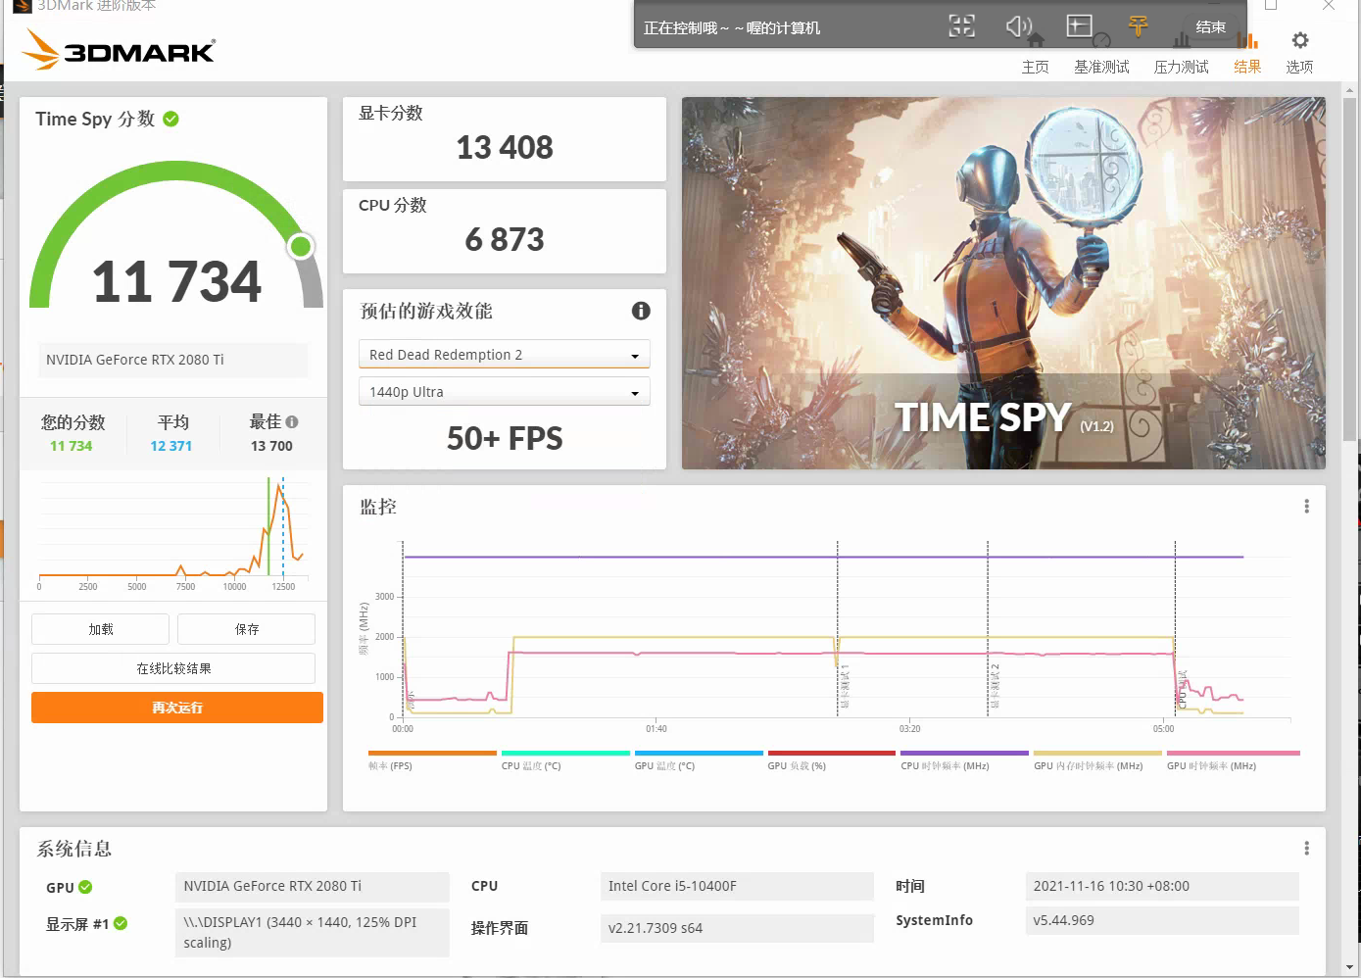
Task: Toggle the 帧率 (FPS) orange legend
Action: tap(432, 761)
